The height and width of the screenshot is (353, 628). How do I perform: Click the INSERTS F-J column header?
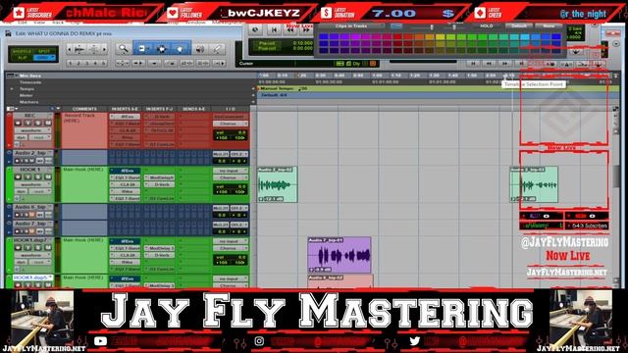pos(159,109)
